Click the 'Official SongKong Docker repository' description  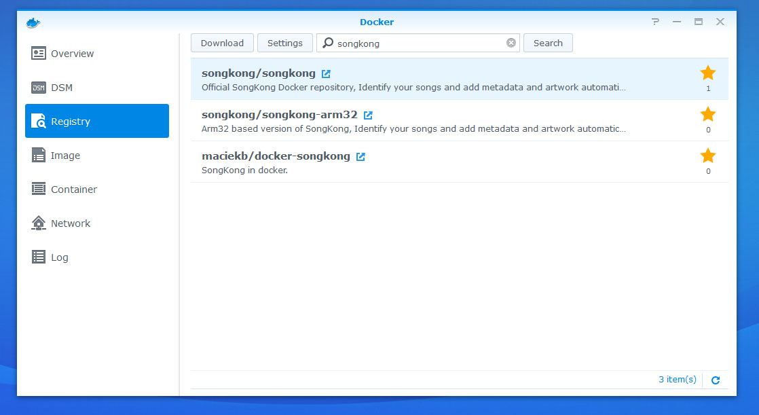point(413,88)
